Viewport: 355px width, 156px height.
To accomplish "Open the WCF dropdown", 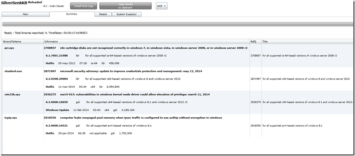I will click(x=162, y=6).
